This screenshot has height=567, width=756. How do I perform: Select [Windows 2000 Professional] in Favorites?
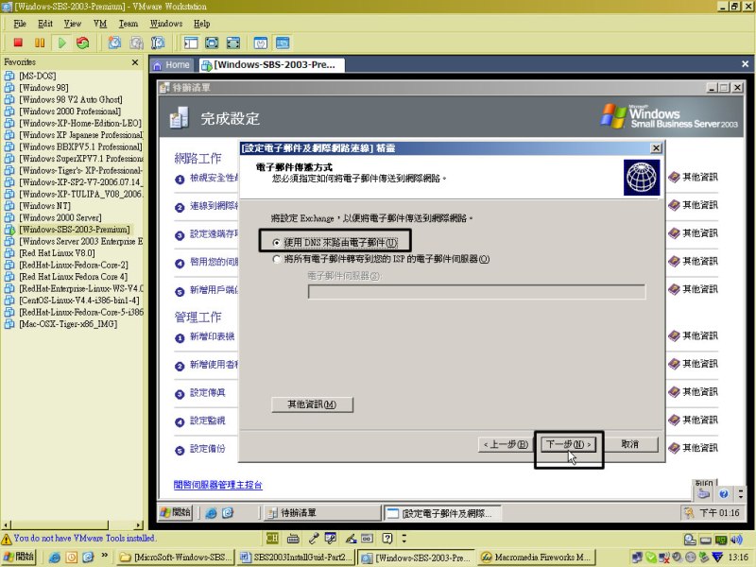70,112
